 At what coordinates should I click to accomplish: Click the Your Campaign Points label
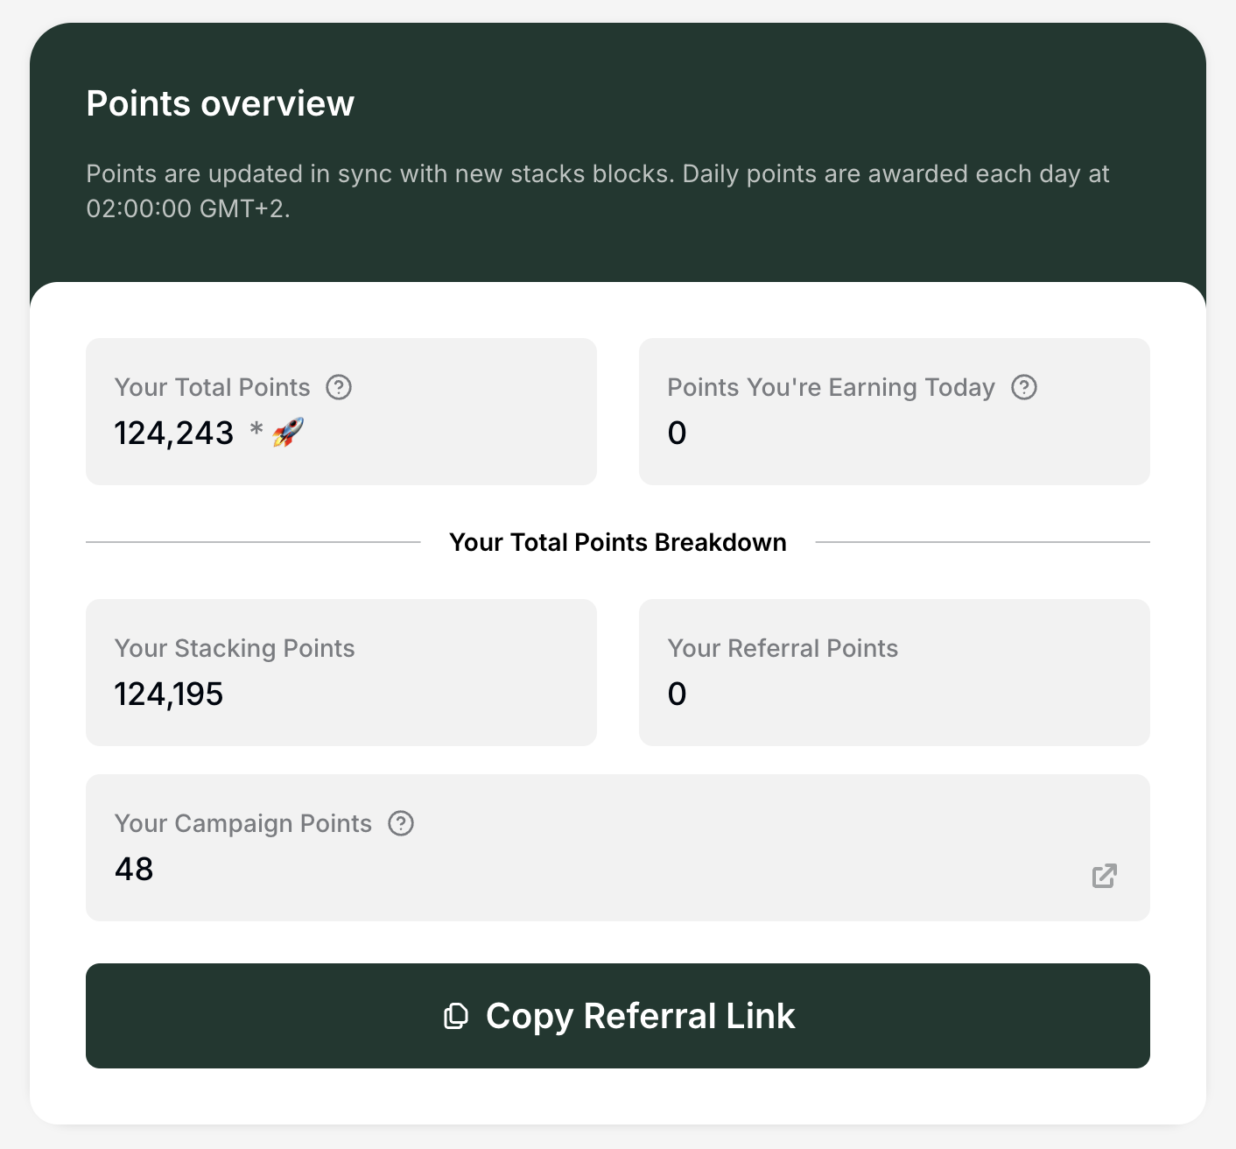(243, 823)
